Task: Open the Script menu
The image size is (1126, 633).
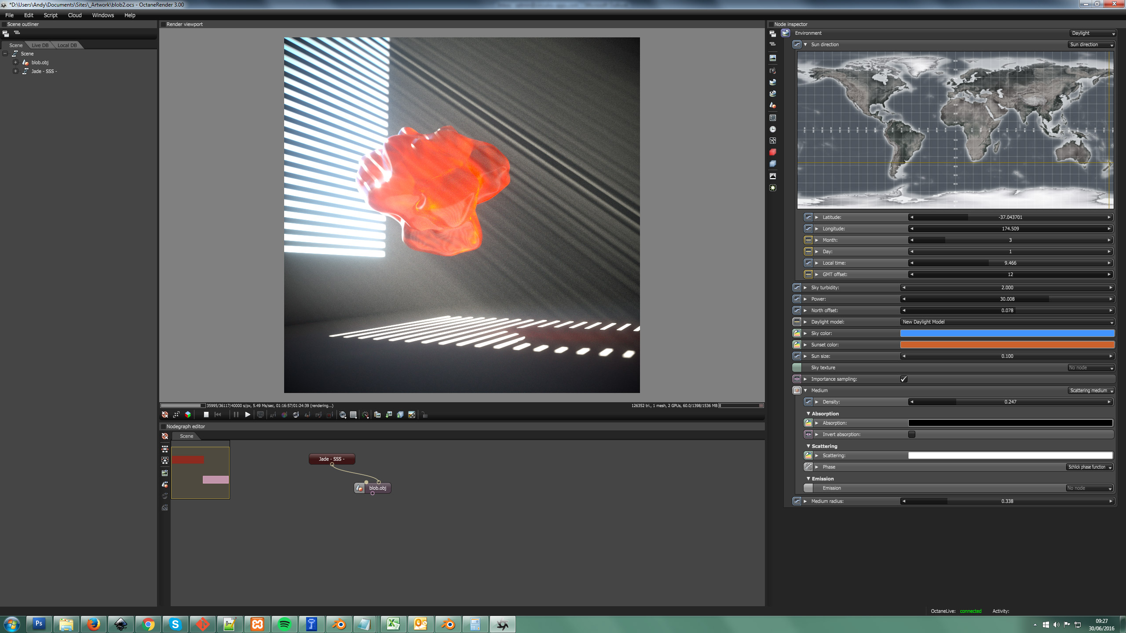Action: tap(51, 15)
